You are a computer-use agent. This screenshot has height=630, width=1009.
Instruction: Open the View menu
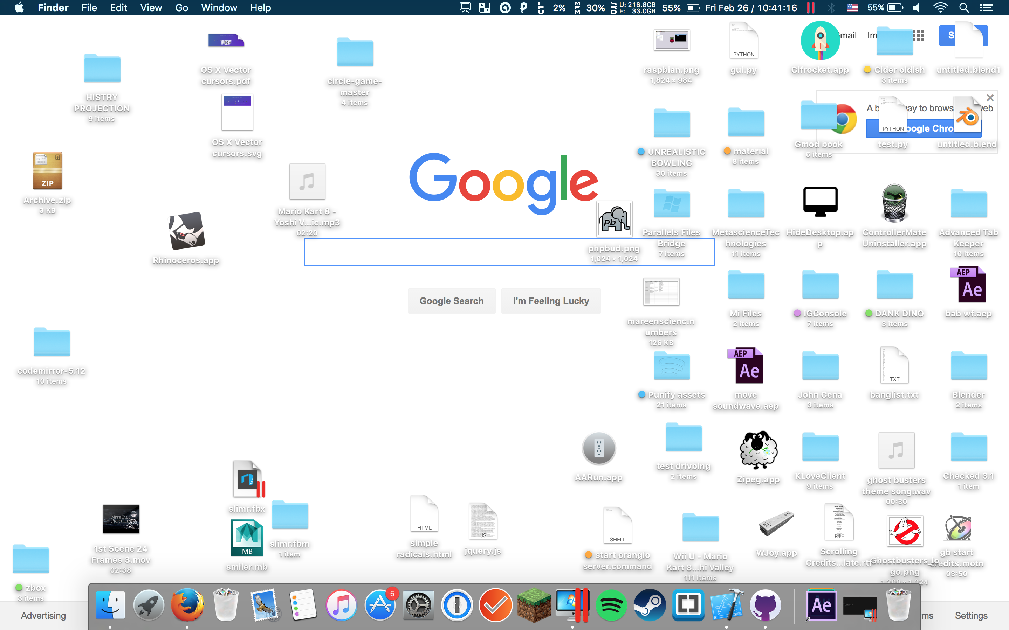coord(151,8)
